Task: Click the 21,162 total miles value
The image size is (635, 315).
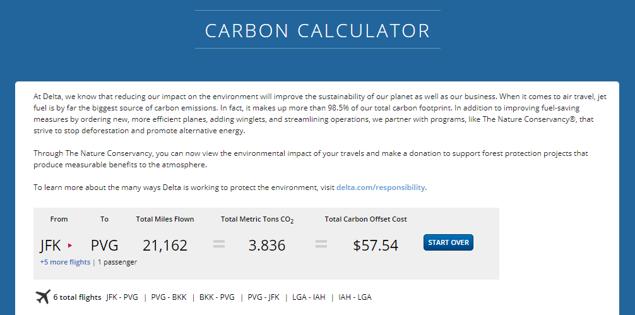Action: pyautogui.click(x=165, y=245)
